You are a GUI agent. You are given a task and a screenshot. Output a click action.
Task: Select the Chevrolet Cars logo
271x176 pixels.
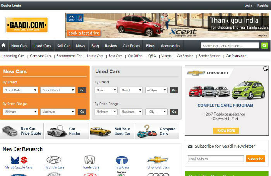[x=158, y=160]
